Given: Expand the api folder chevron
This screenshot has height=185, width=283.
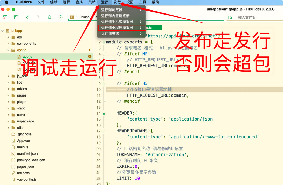Looking at the screenshot, I should click(8, 37).
